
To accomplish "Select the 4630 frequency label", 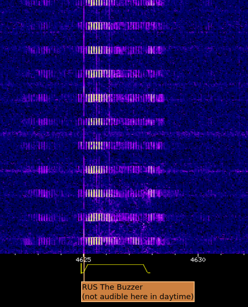I will [x=198, y=260].
